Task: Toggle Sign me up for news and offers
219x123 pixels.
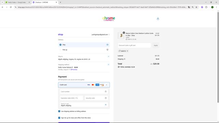Action: pyautogui.click(x=59, y=118)
